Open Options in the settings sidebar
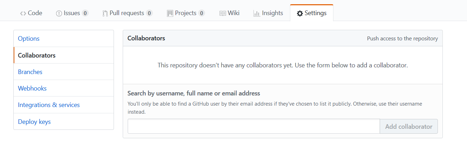467x160 pixels. coord(29,39)
